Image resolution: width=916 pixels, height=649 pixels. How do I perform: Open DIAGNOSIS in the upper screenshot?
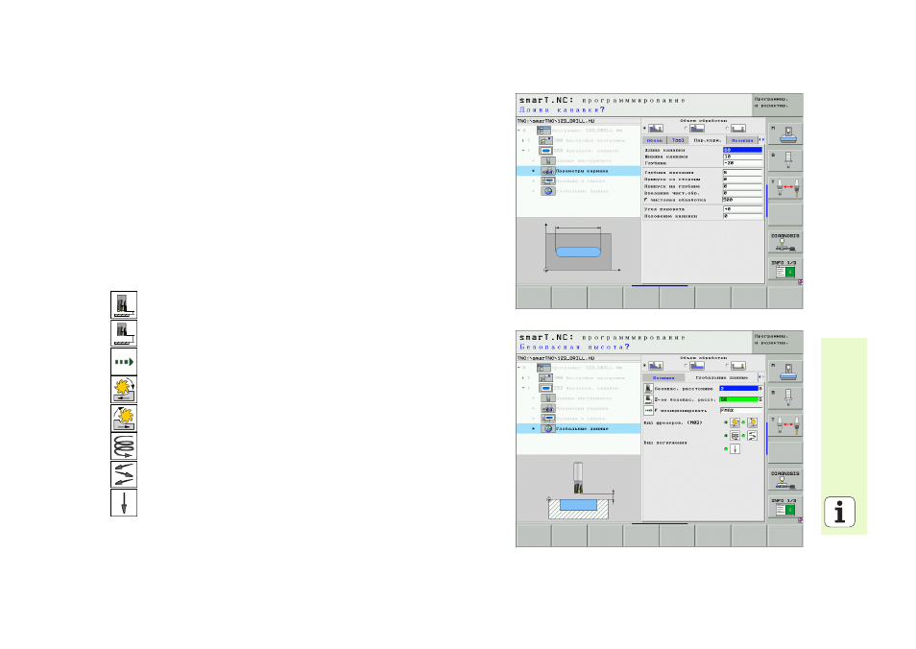(x=784, y=241)
